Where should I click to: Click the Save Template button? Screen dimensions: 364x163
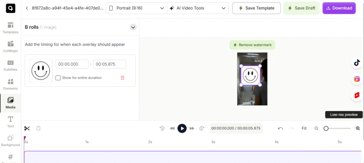point(256,8)
